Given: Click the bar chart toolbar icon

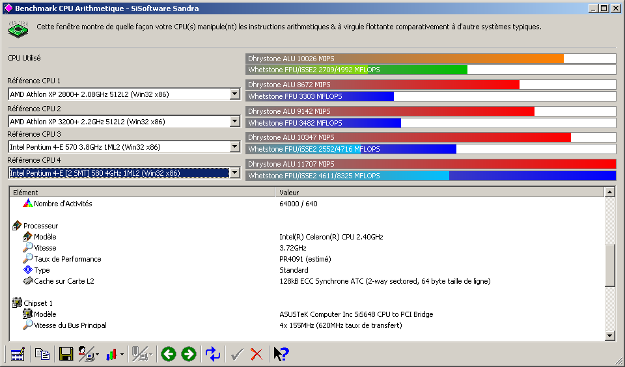Looking at the screenshot, I should [x=111, y=354].
